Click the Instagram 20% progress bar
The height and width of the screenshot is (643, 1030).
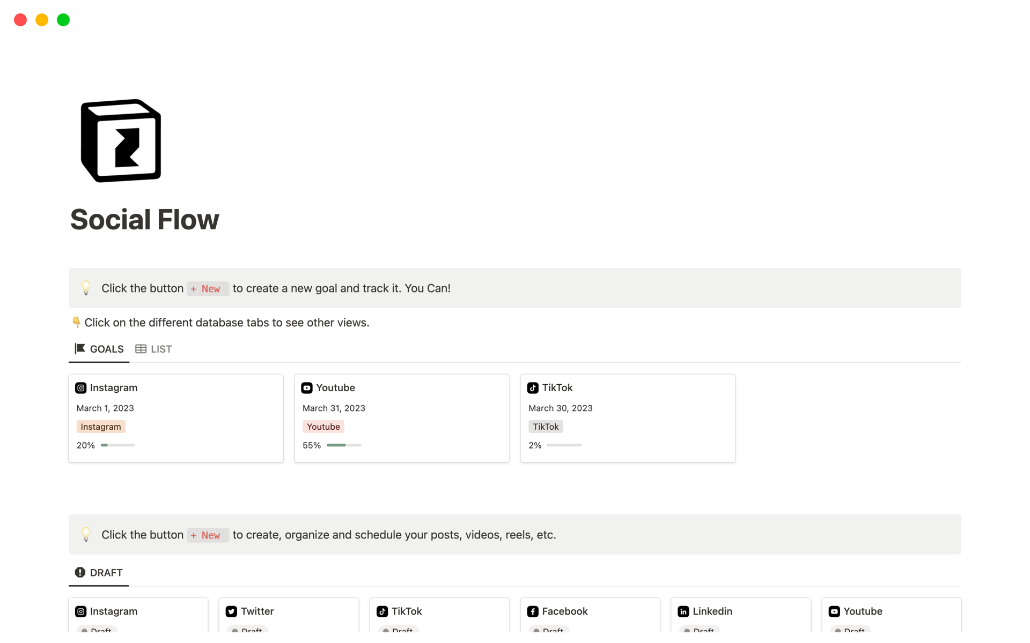pos(118,445)
